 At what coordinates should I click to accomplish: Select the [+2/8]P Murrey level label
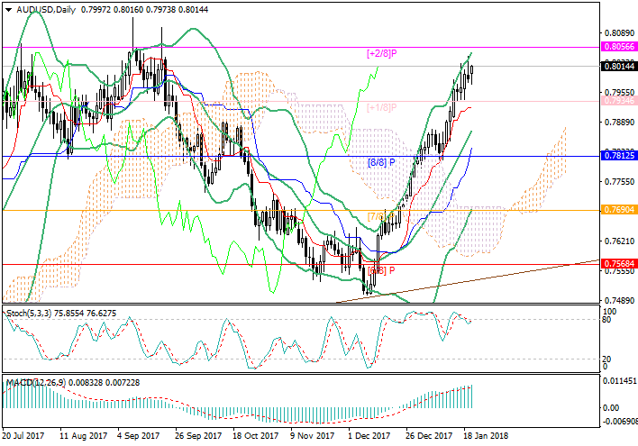382,53
